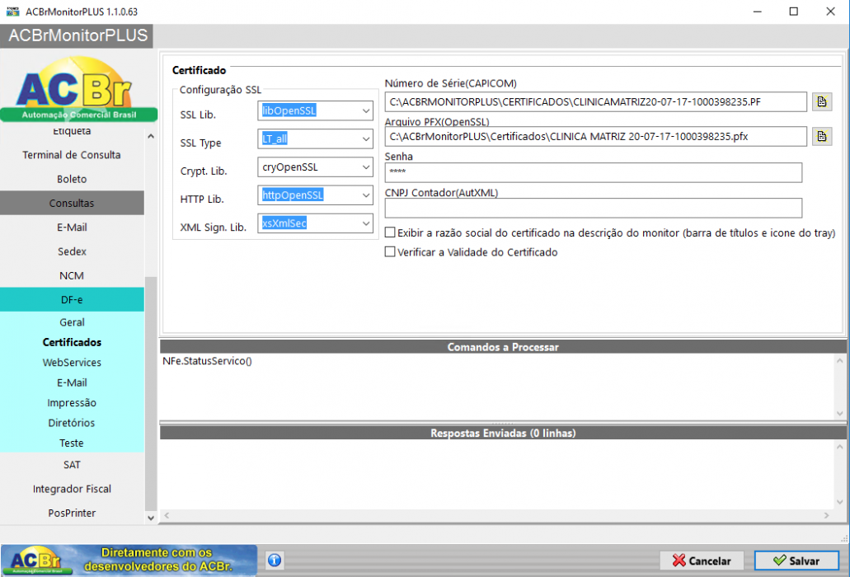Image resolution: width=850 pixels, height=577 pixels.
Task: Click the sidebar scroll down arrow
Action: [x=151, y=518]
